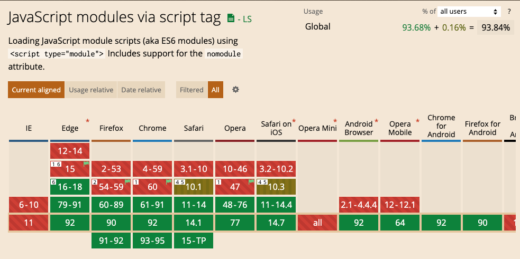This screenshot has height=259, width=520.
Task: Click Safari 15-TP version cell
Action: [x=194, y=241]
